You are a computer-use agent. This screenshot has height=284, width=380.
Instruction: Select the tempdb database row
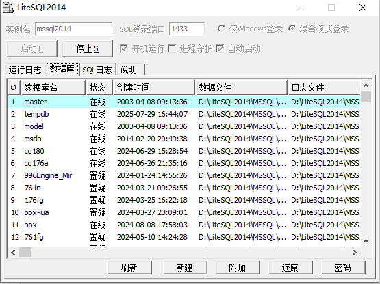pos(184,114)
